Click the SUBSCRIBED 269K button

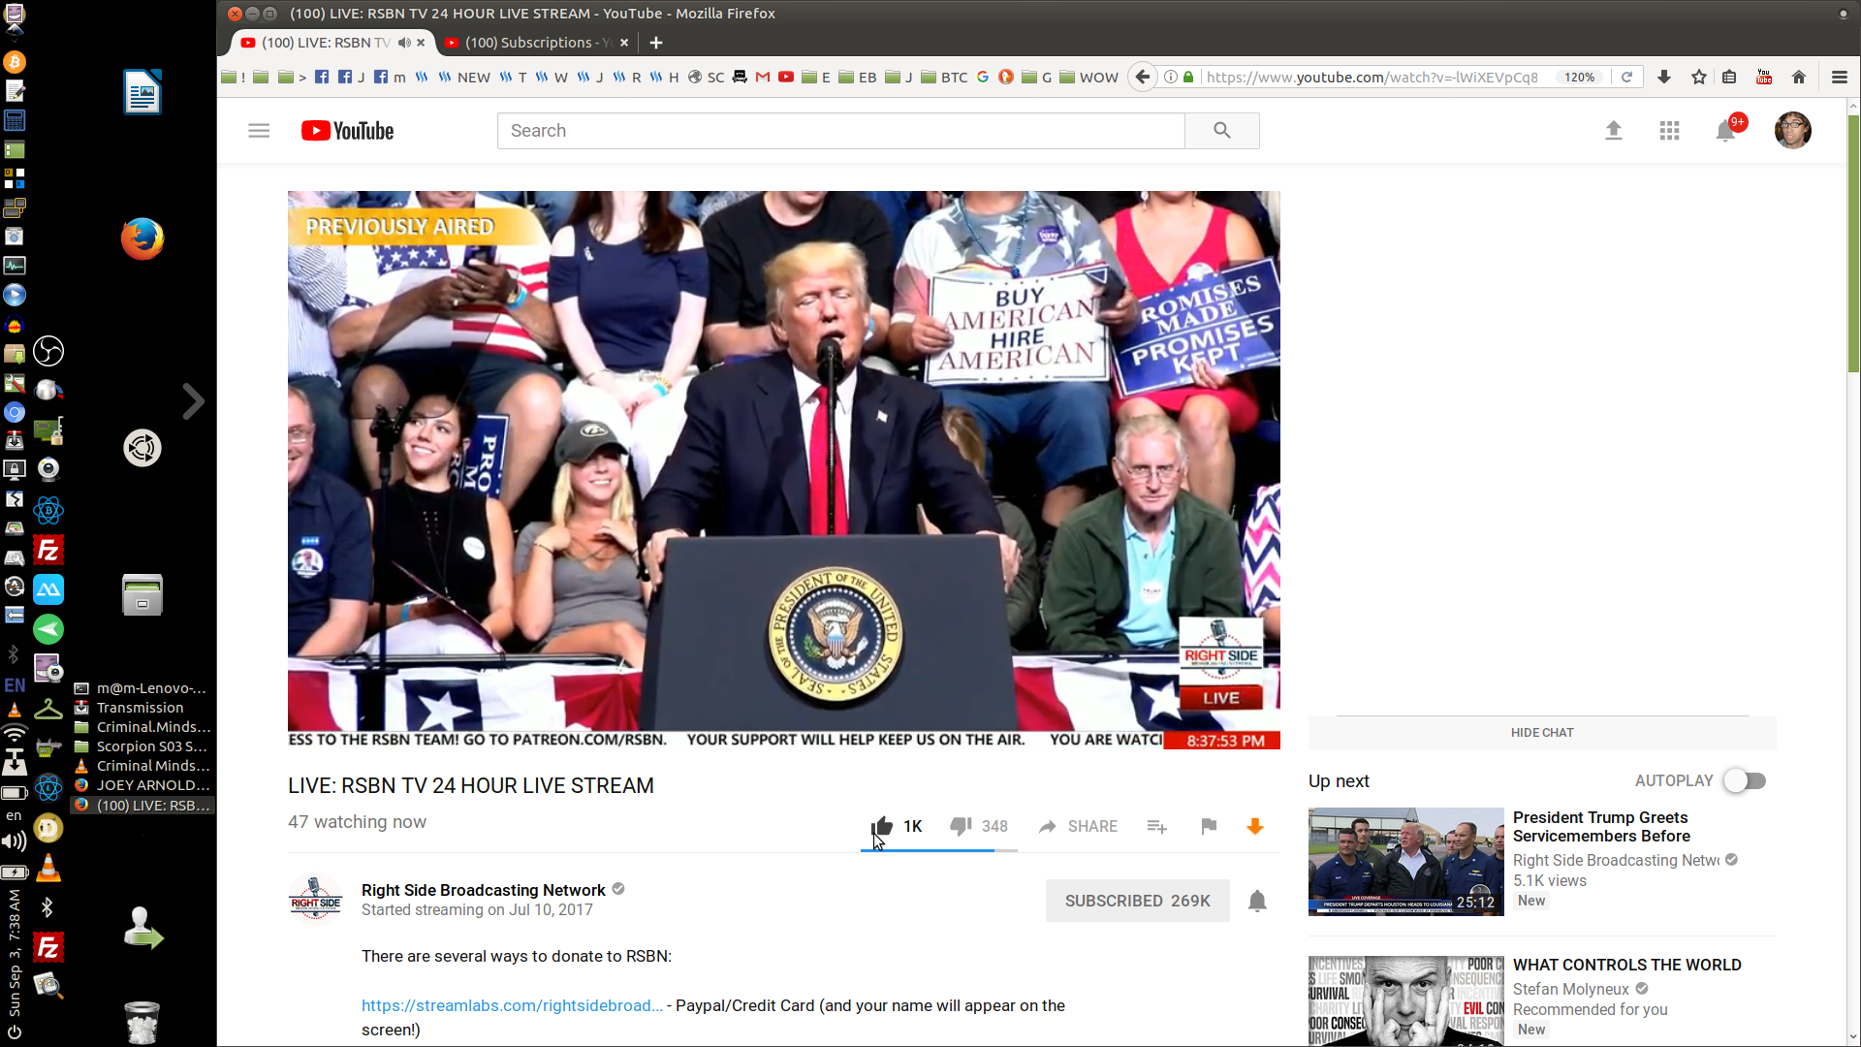click(x=1137, y=901)
